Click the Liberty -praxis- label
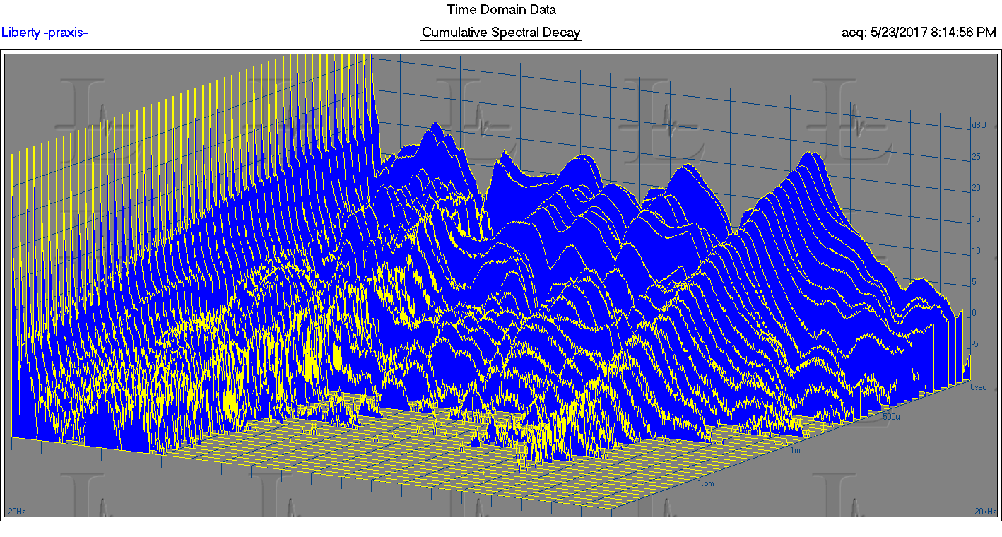Viewport: 1002px width, 537px height. (x=45, y=32)
